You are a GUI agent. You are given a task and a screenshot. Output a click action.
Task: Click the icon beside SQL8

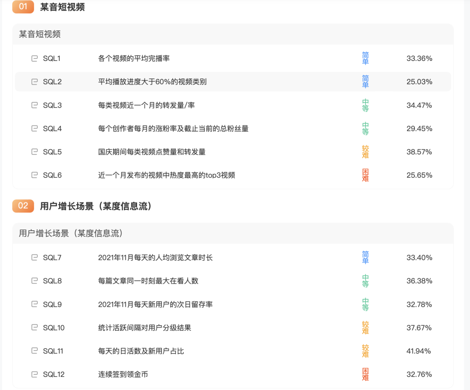click(34, 281)
